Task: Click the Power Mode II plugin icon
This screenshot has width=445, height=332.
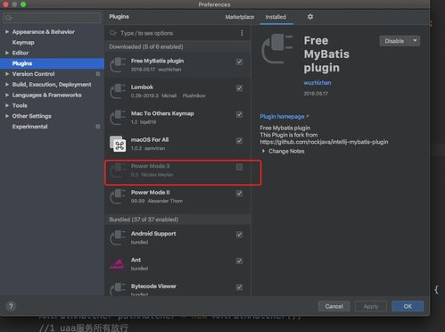Action: point(118,196)
